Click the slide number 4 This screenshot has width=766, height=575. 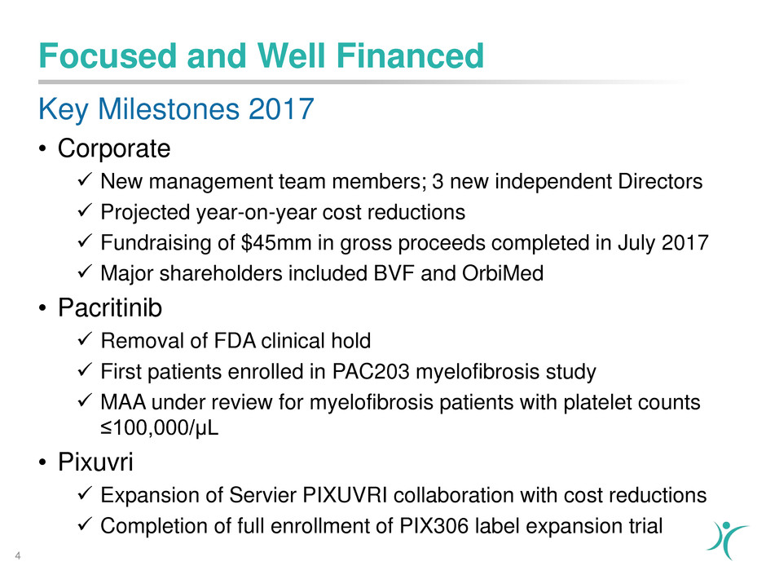[x=16, y=555]
